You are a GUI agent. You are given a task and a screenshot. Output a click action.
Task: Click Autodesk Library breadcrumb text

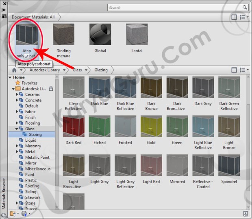[45, 70]
